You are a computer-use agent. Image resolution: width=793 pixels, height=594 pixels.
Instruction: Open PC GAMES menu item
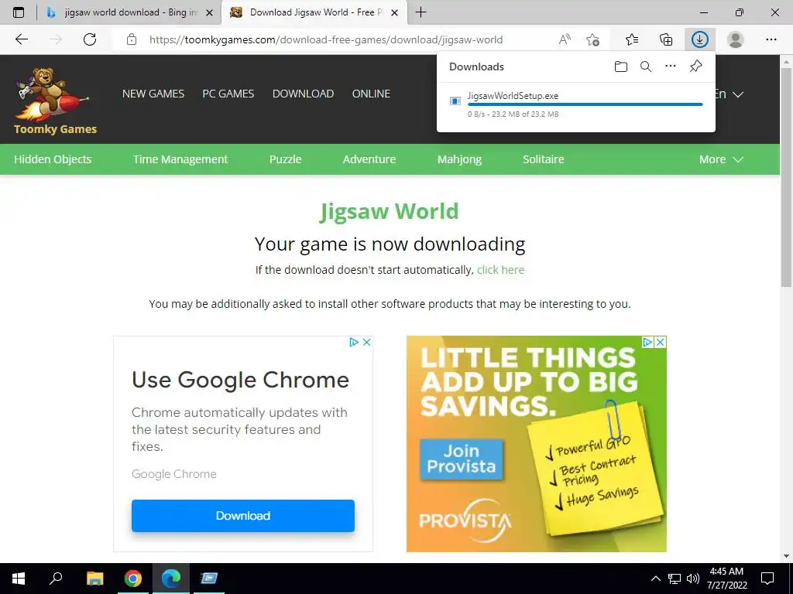pyautogui.click(x=228, y=94)
